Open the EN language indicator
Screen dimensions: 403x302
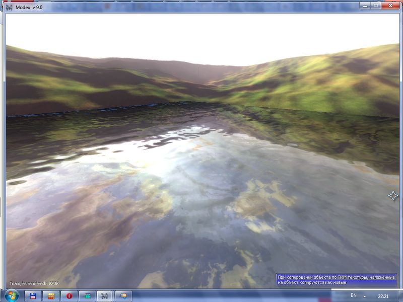[354, 295]
